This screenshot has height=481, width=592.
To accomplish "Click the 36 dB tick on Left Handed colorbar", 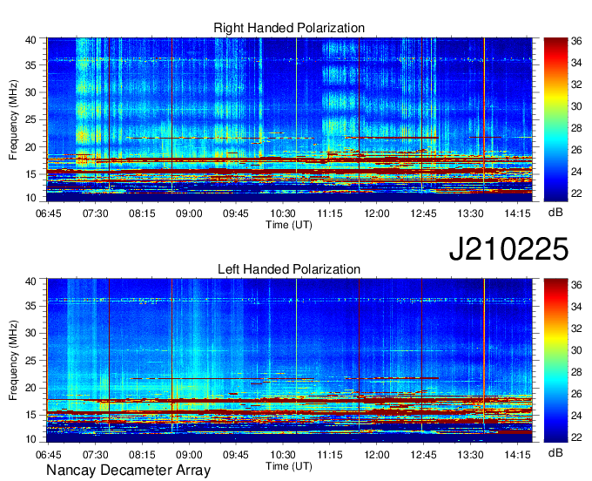I will click(x=576, y=285).
